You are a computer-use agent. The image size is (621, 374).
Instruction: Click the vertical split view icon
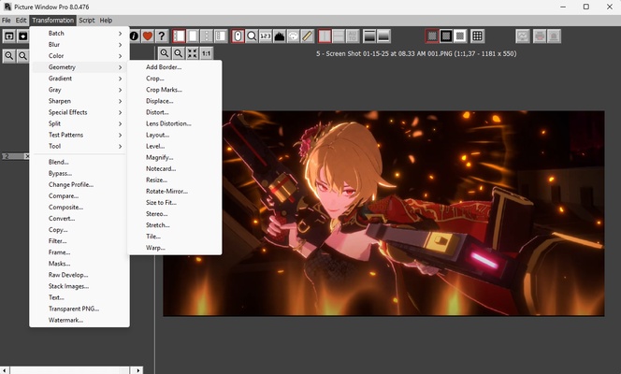[x=325, y=36]
